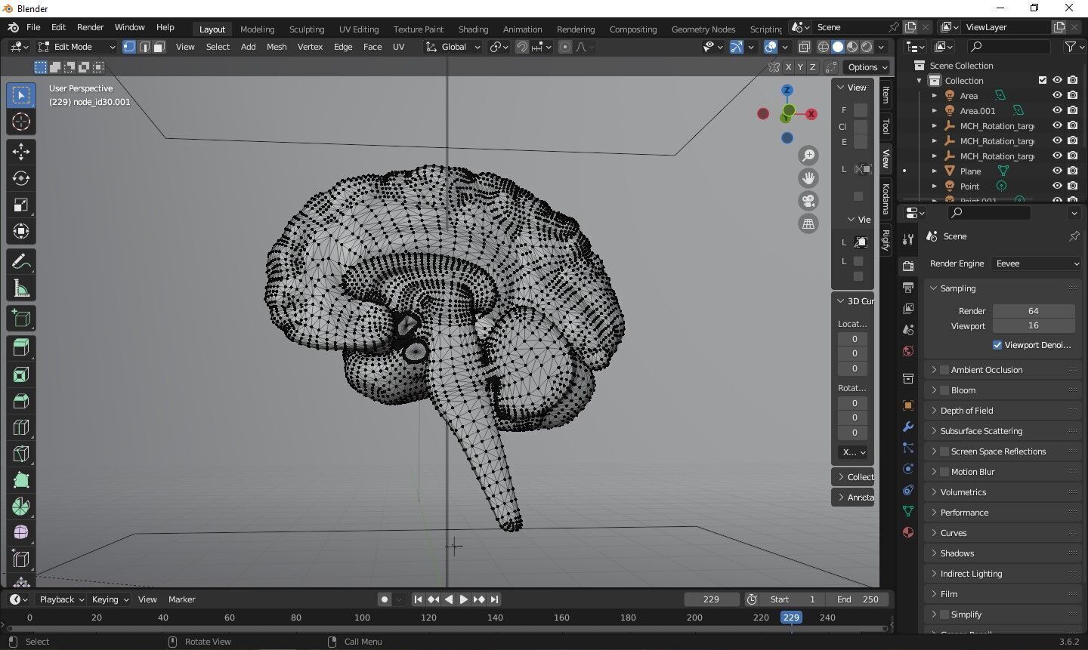Image resolution: width=1088 pixels, height=650 pixels.
Task: Switch orthographic/perspective grid icon
Action: 808,223
